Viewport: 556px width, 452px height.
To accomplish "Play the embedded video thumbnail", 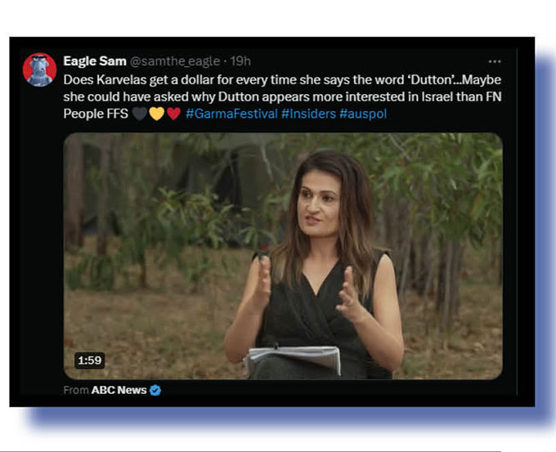I will pyautogui.click(x=283, y=256).
